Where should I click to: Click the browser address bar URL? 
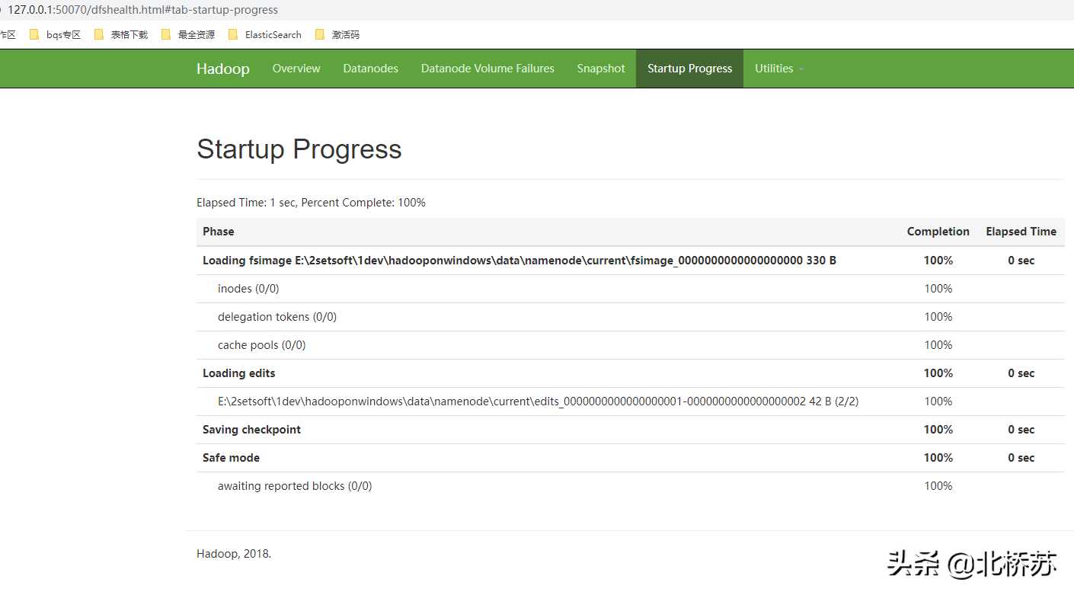point(143,10)
